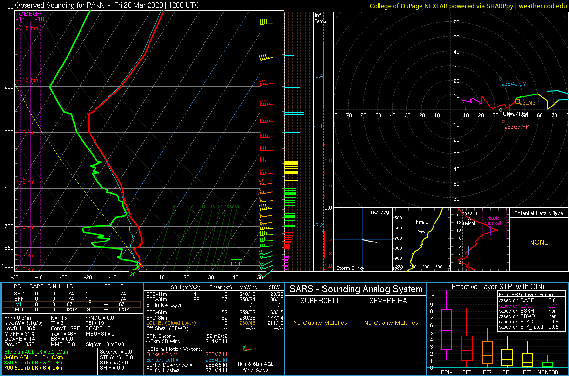The height and width of the screenshot is (376, 569).
Task: Click the 6 km height marker
Action: click(28, 182)
